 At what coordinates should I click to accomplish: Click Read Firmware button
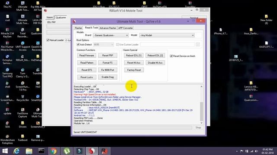(87, 56)
